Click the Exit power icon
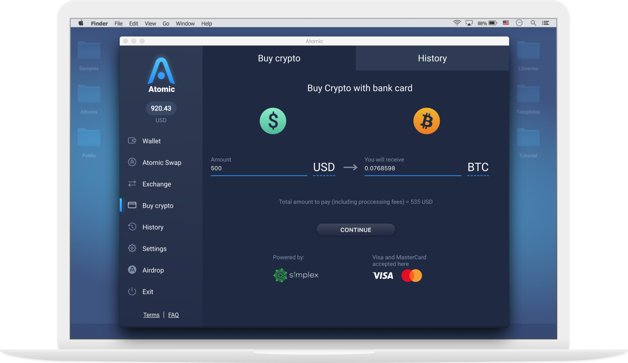Screen dimensions: 628x363 coord(132,291)
